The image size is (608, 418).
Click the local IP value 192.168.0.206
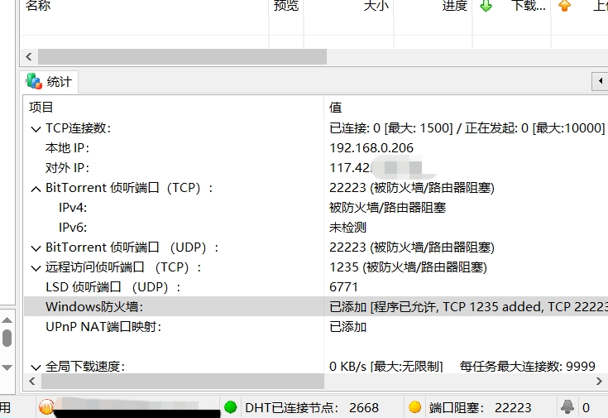click(x=371, y=148)
